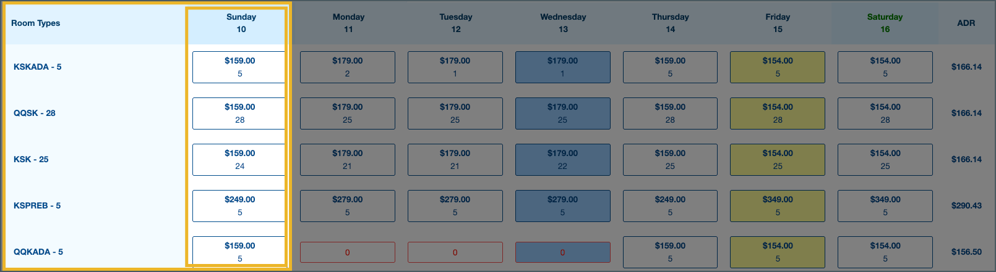The height and width of the screenshot is (272, 996).
Task: Click KSPREB - 5 room type
Action: 37,205
